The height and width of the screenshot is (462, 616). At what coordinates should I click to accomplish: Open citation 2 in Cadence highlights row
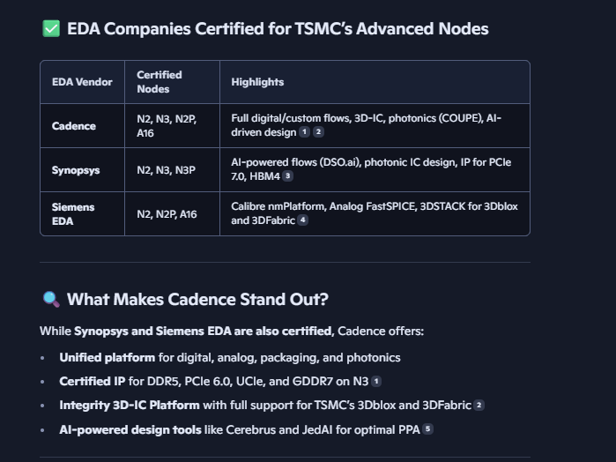318,132
